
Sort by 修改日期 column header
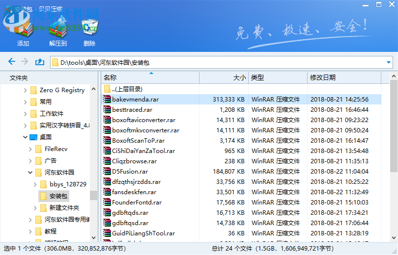pyautogui.click(x=344, y=77)
